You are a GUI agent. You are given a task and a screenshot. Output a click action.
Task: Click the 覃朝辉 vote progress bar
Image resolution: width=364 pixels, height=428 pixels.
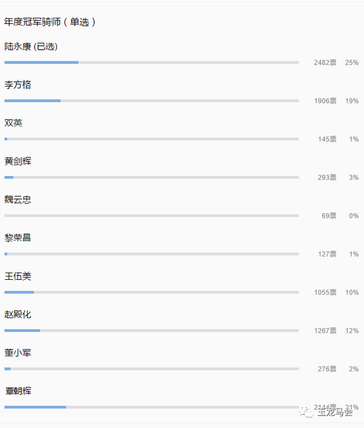[152, 407]
